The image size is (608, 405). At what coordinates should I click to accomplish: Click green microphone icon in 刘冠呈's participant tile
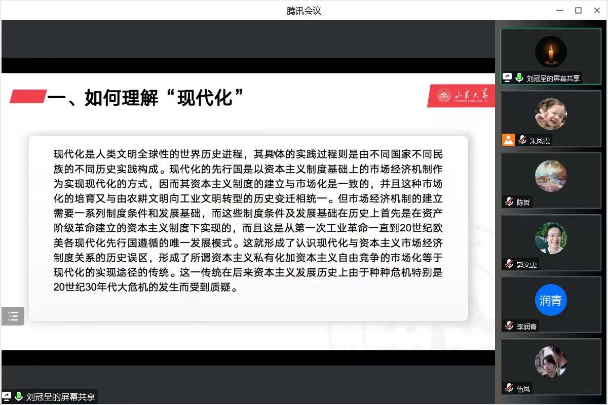click(519, 78)
